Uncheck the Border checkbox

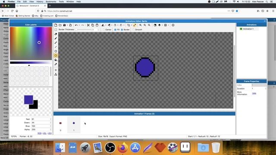point(122,30)
